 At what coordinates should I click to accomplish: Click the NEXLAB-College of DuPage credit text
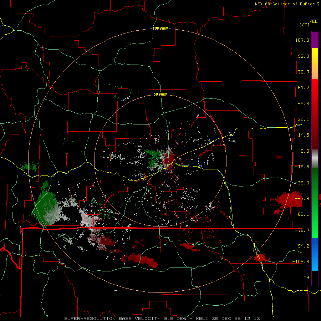click(x=285, y=4)
